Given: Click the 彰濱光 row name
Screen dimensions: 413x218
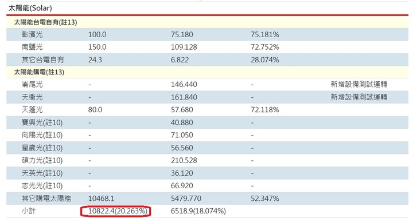Looking at the screenshot, I should tap(32, 34).
